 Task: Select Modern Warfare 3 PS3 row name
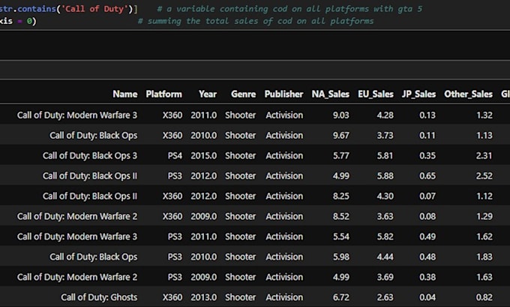[77, 236]
